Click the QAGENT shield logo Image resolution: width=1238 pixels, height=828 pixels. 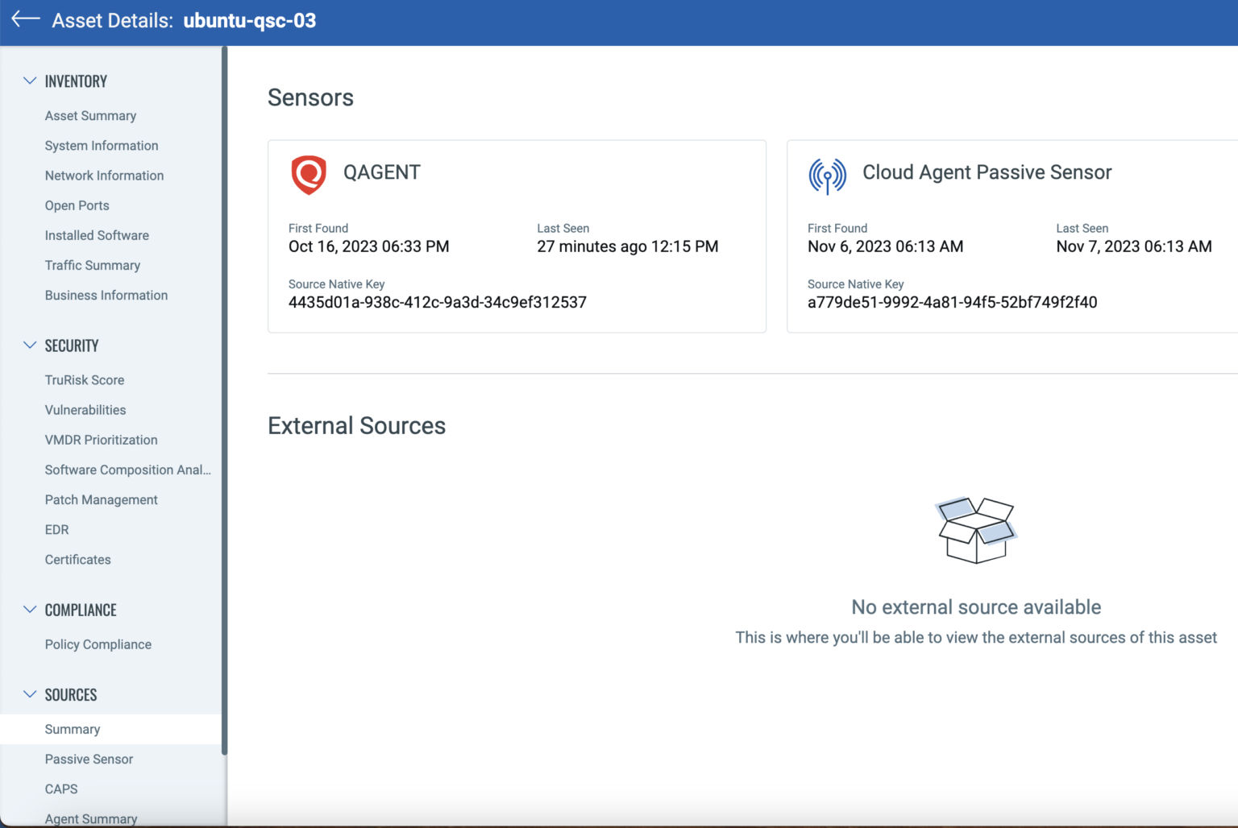pos(307,173)
